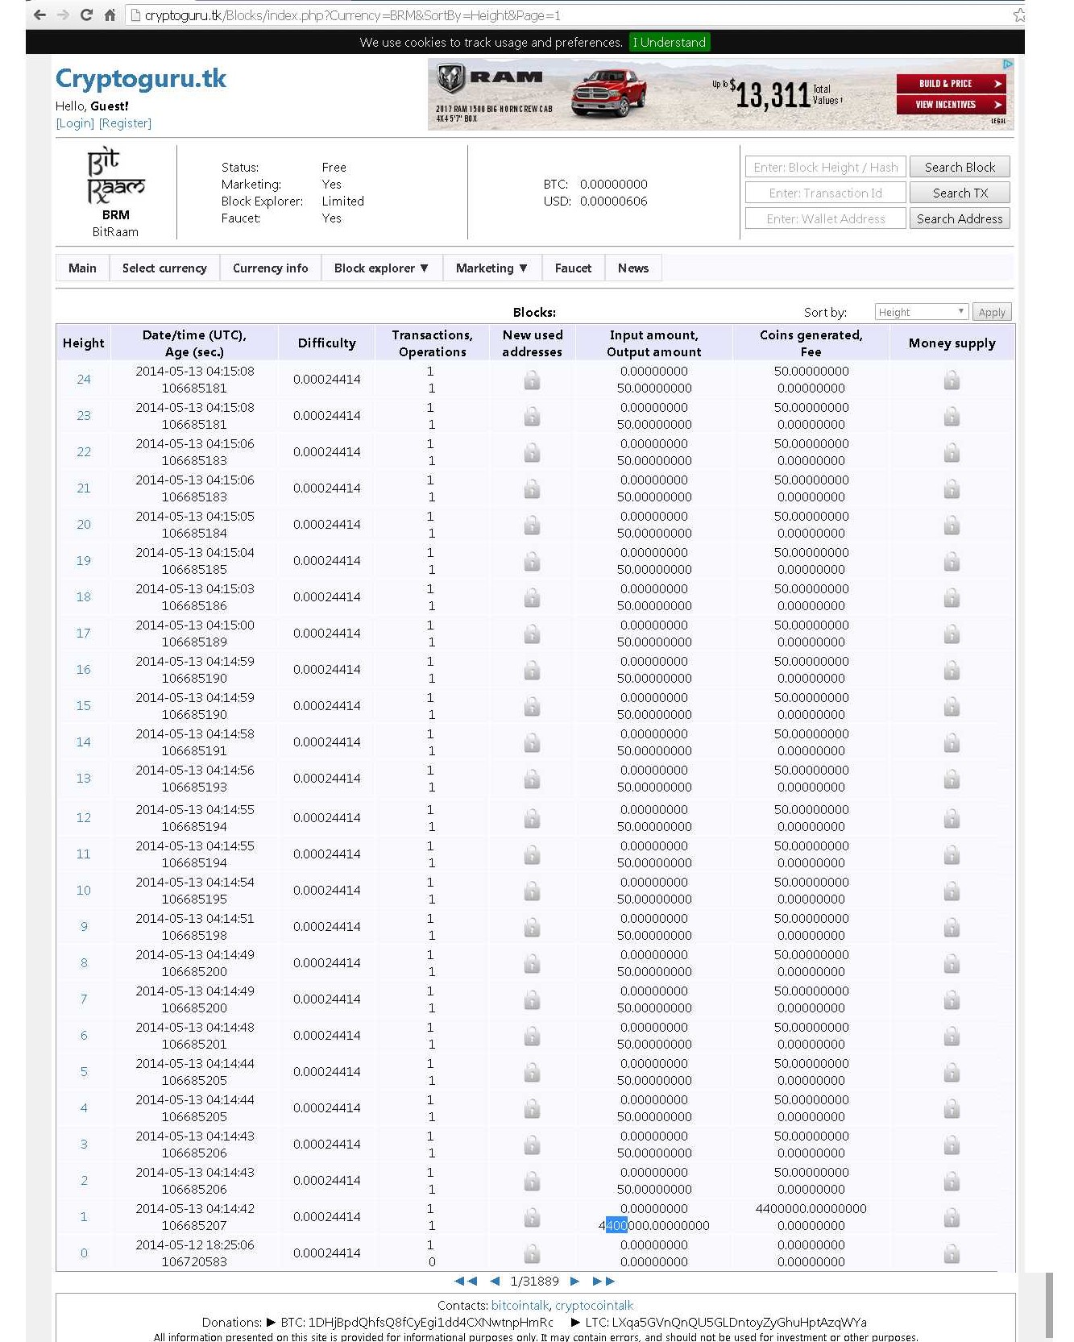This screenshot has width=1074, height=1342.
Task: Click Money supply lock icon in row 1
Action: click(952, 1218)
